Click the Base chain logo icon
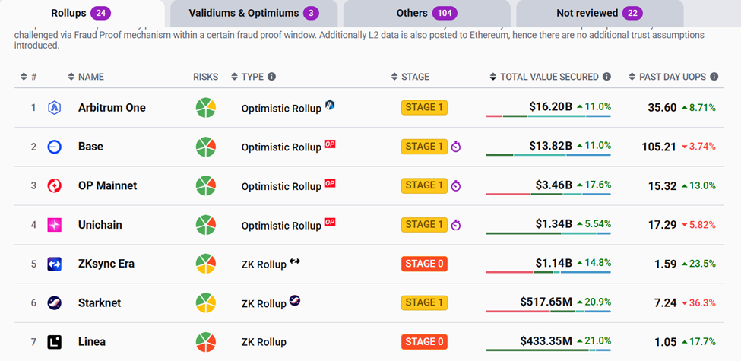This screenshot has height=361, width=741. point(54,147)
